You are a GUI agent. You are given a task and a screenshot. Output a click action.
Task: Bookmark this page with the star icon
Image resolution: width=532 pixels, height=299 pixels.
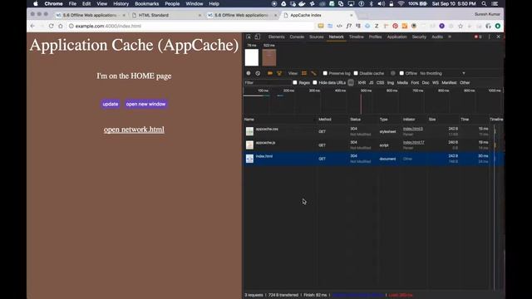pos(461,26)
